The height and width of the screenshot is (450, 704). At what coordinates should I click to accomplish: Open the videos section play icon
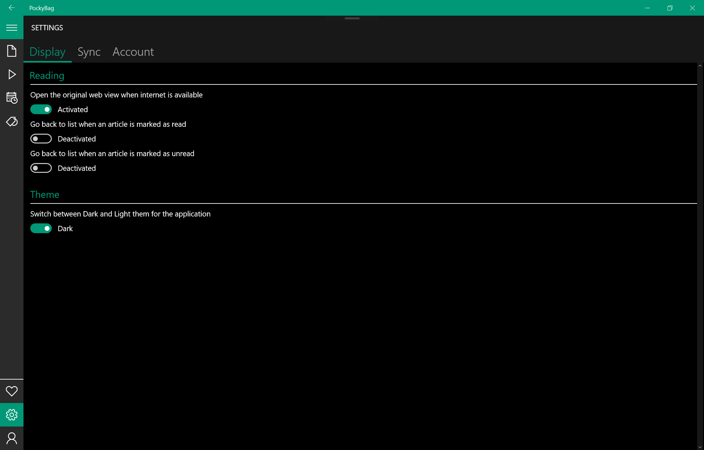12,74
